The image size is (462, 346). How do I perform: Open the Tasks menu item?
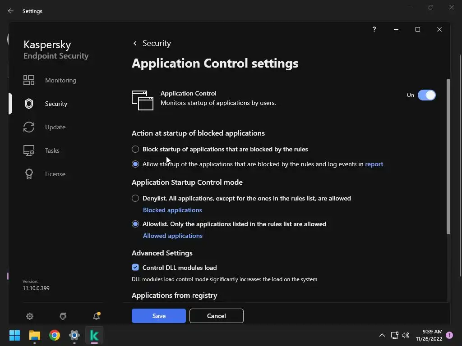(x=52, y=150)
